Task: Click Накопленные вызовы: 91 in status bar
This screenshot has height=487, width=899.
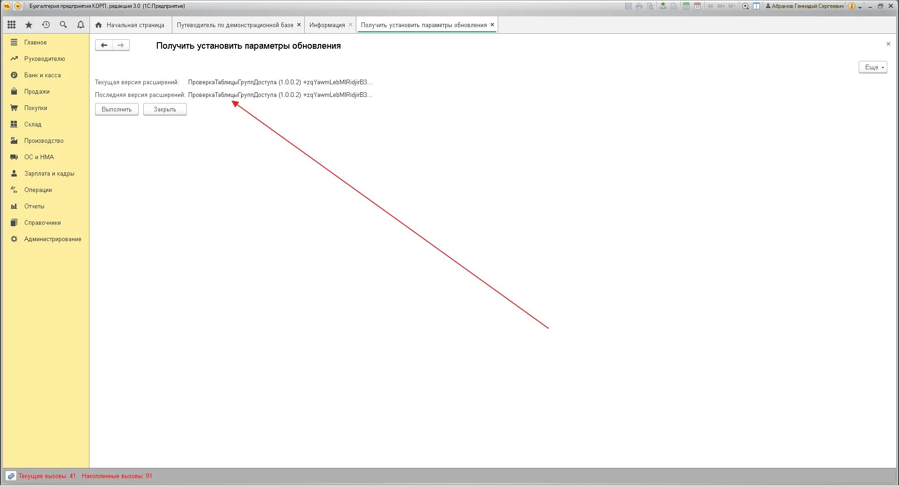Action: tap(117, 476)
